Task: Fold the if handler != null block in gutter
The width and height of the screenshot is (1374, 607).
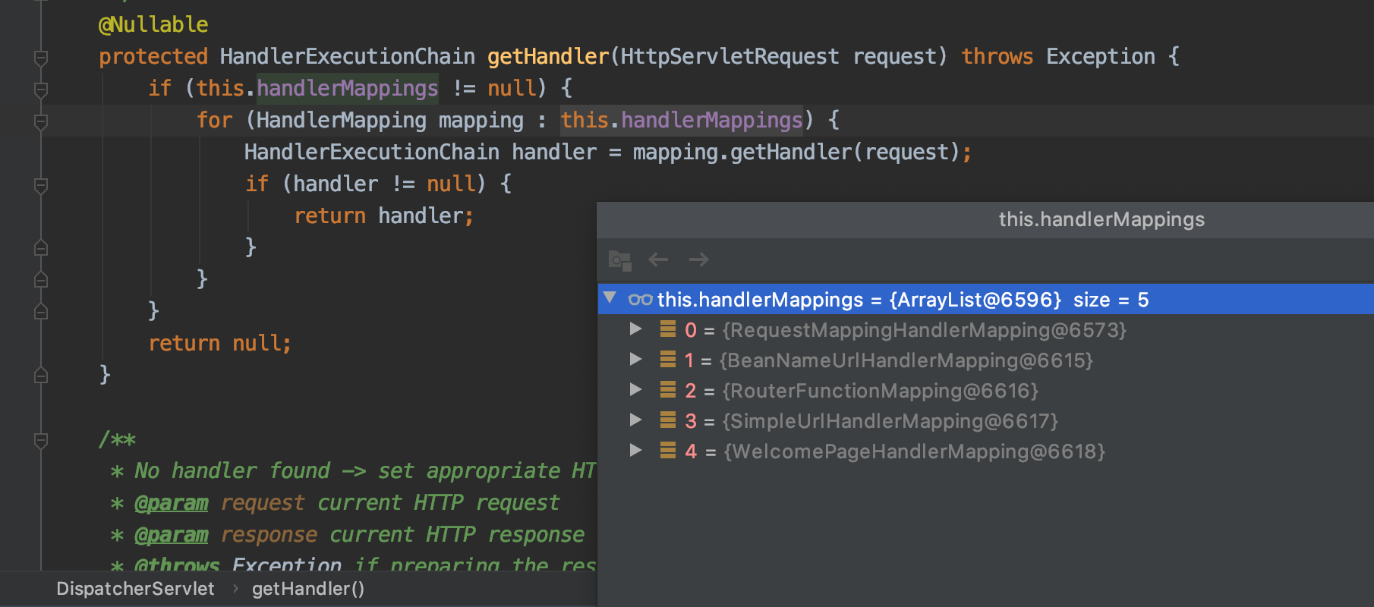Action: (x=41, y=185)
